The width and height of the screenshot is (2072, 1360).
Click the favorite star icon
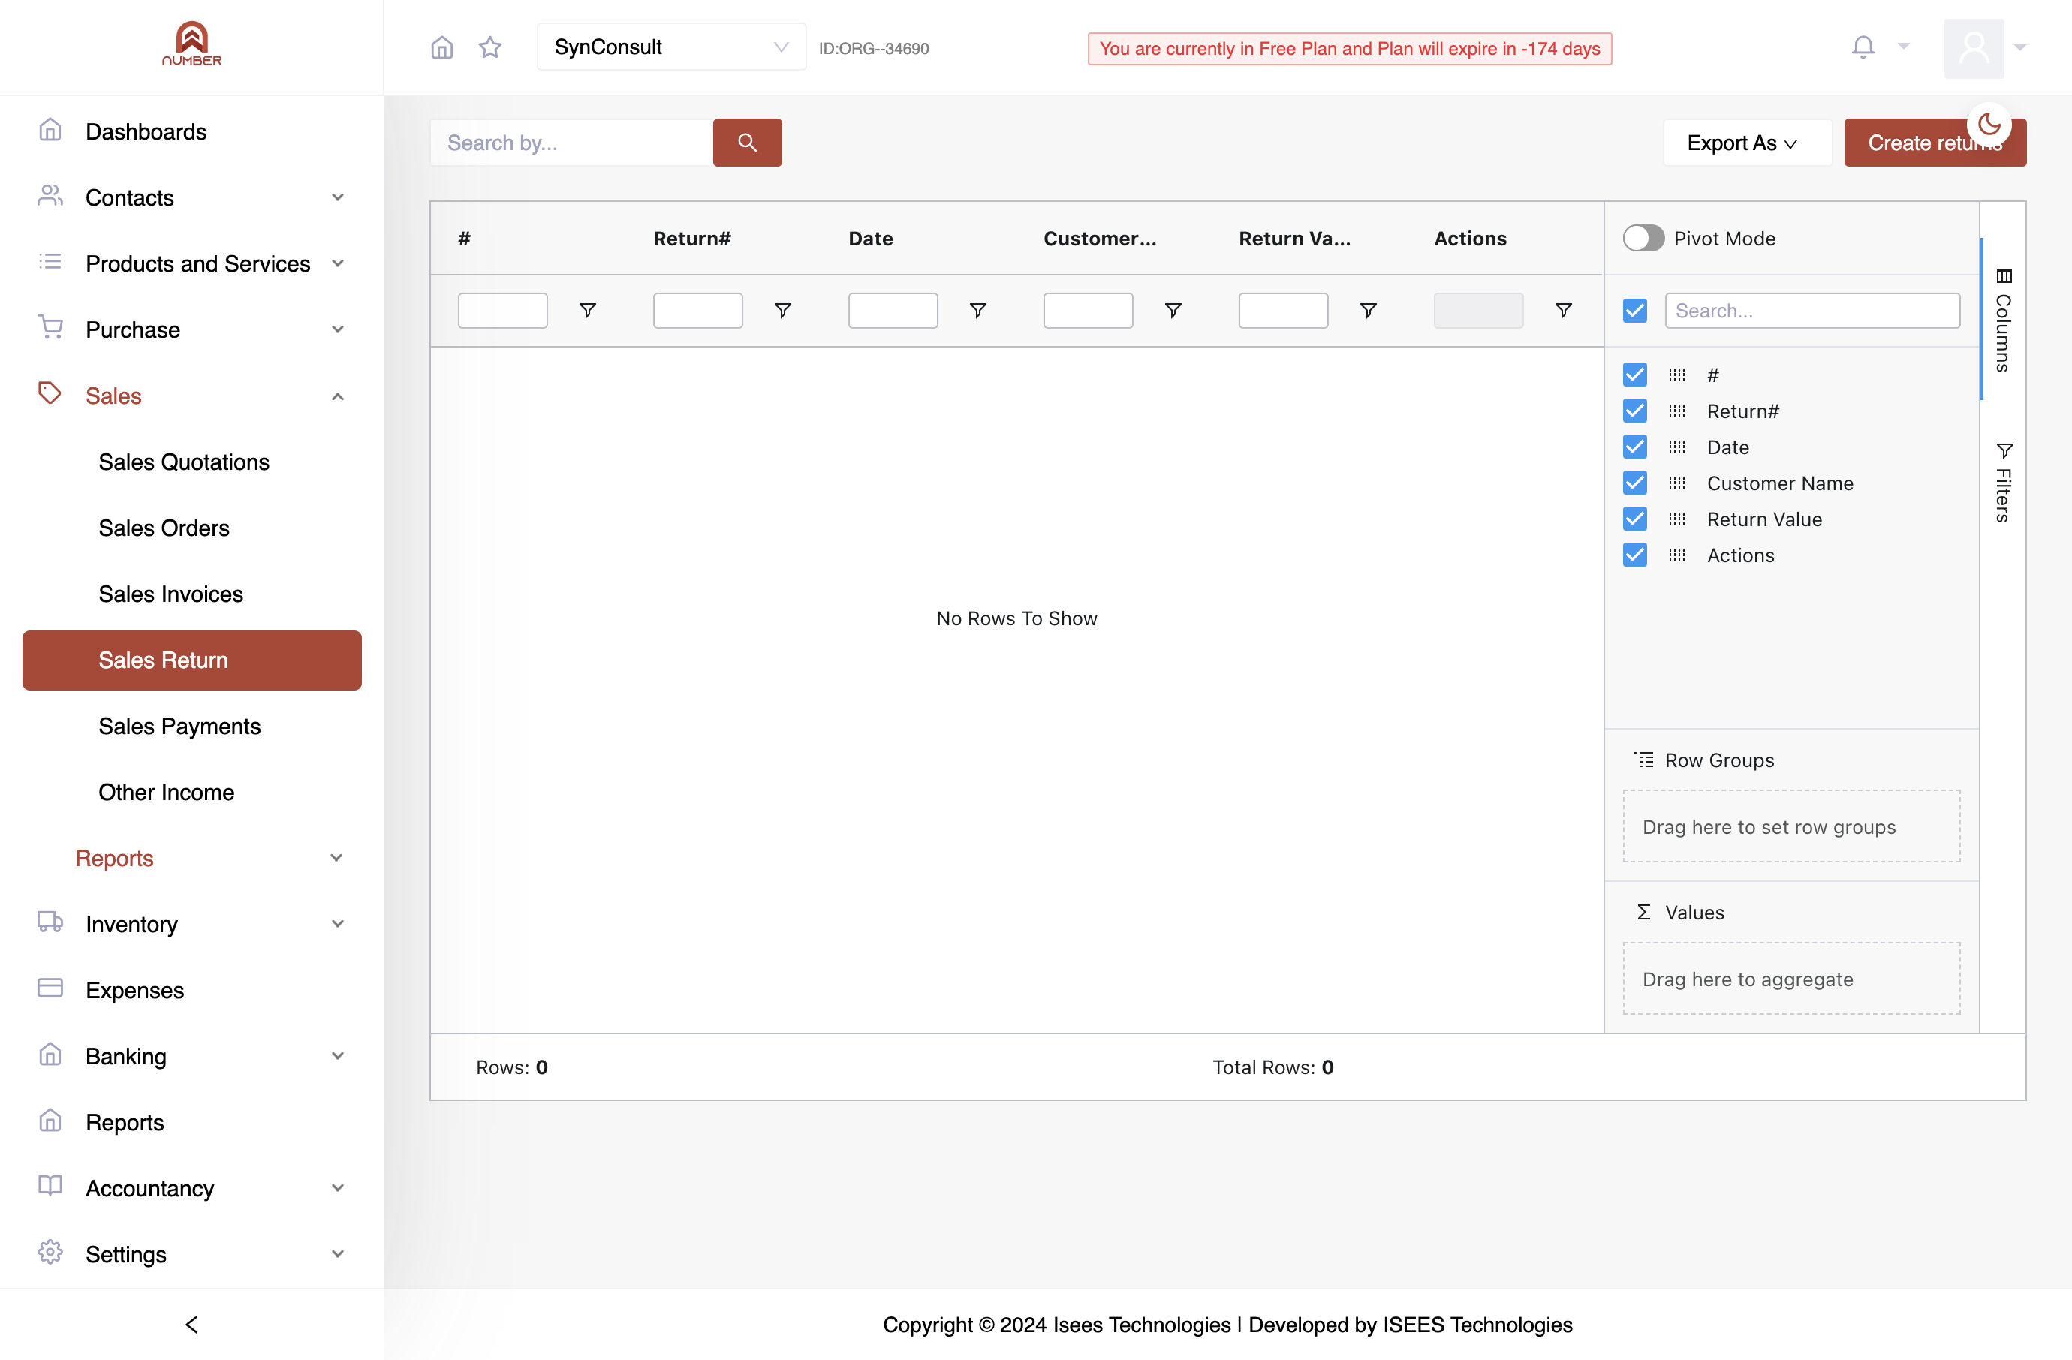pos(490,47)
